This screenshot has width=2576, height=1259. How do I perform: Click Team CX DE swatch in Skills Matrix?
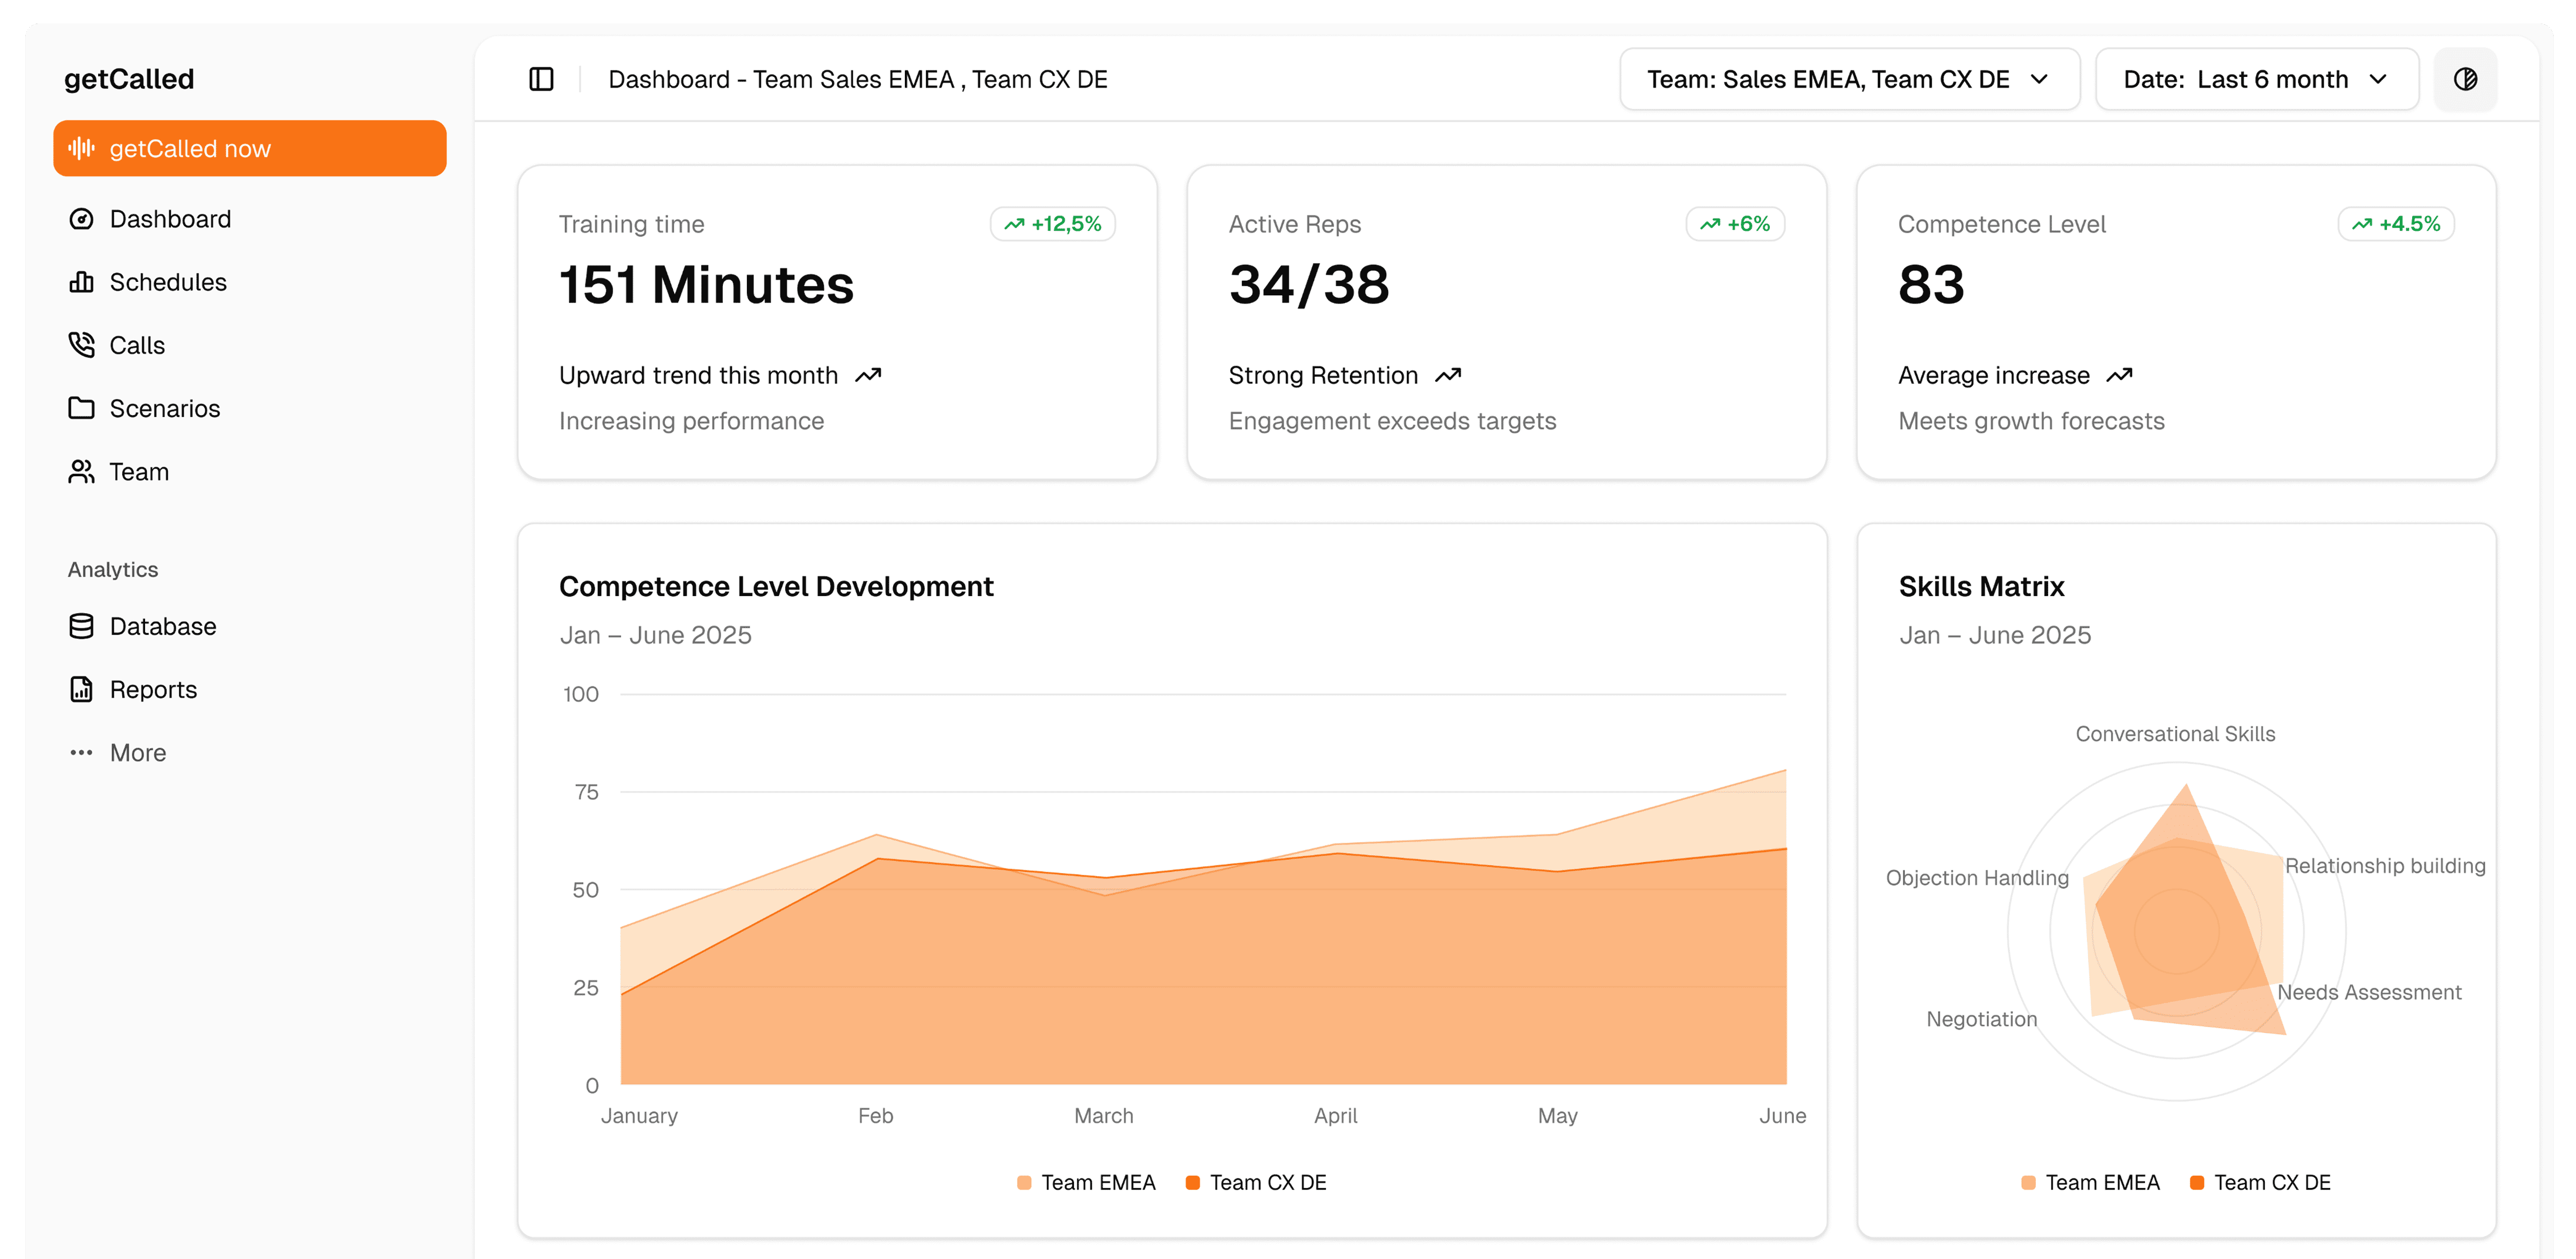pyautogui.click(x=2197, y=1182)
